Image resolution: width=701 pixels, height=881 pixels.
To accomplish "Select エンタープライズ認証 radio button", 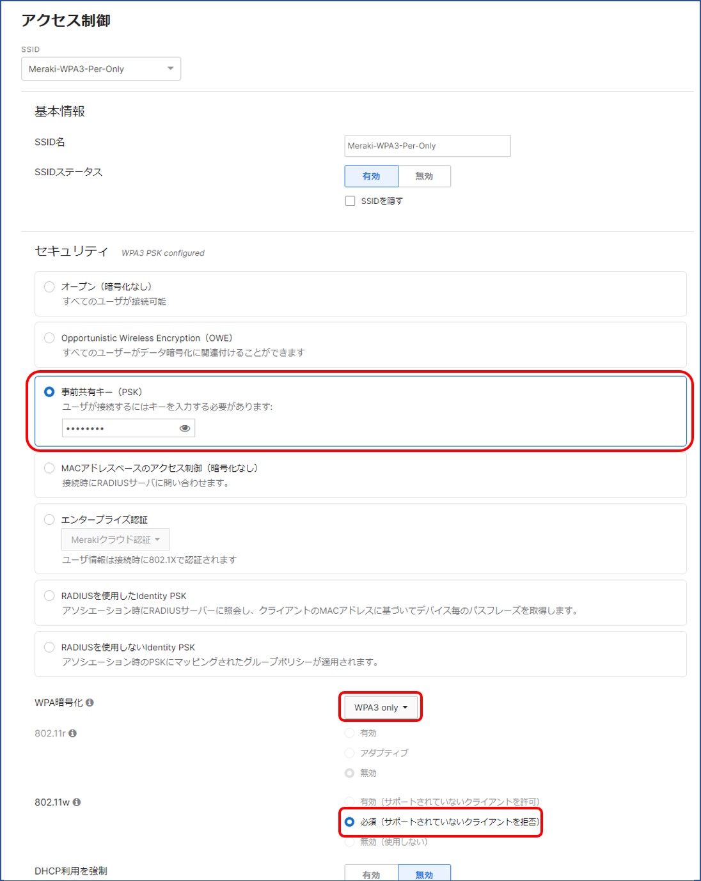I will (49, 519).
